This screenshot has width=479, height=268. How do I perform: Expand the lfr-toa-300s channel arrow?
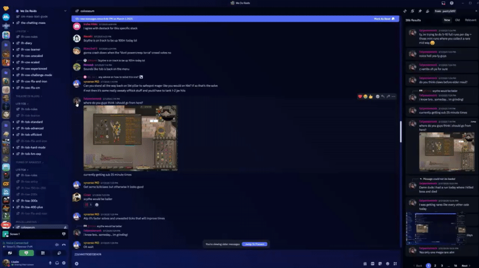click(13, 201)
